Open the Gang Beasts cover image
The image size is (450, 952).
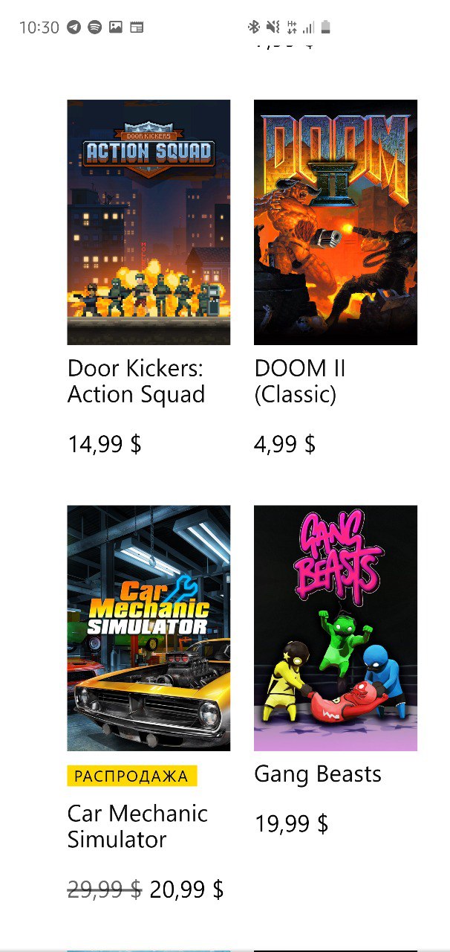click(x=336, y=628)
